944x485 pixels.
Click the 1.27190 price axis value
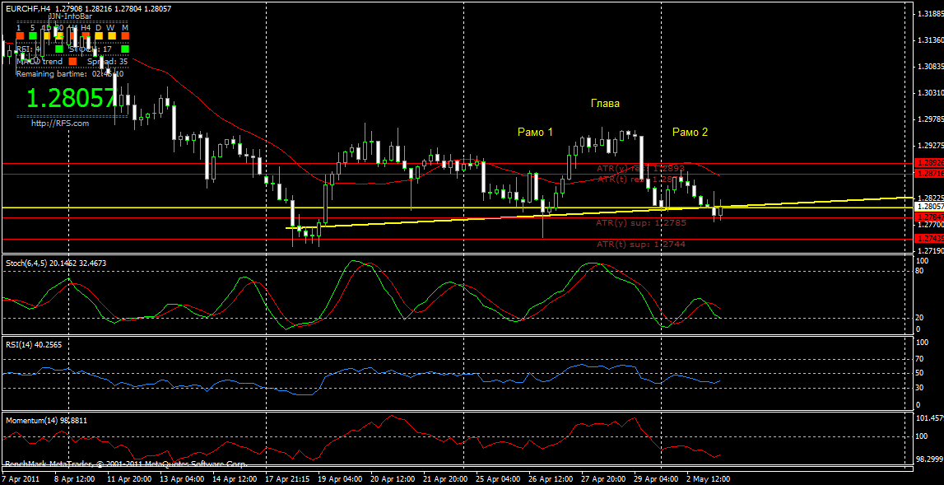tap(929, 250)
